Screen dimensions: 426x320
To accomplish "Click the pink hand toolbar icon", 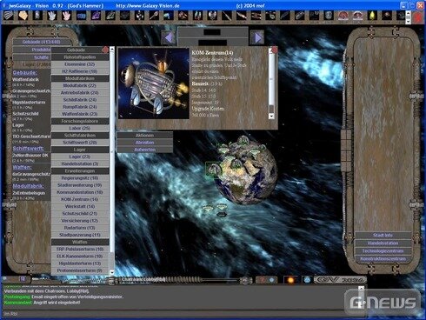I will tap(66, 16).
